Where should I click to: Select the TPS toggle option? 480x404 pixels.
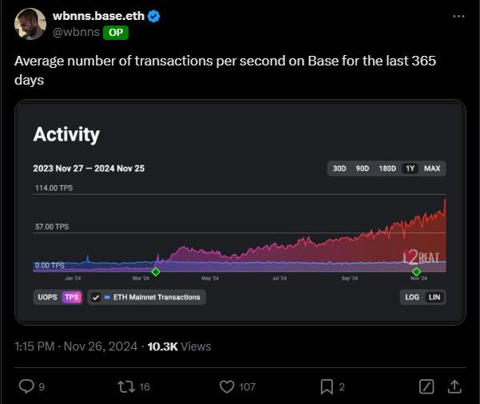click(72, 297)
